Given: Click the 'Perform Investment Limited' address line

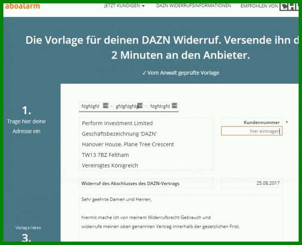Looking at the screenshot, I should pyautogui.click(x=117, y=123).
